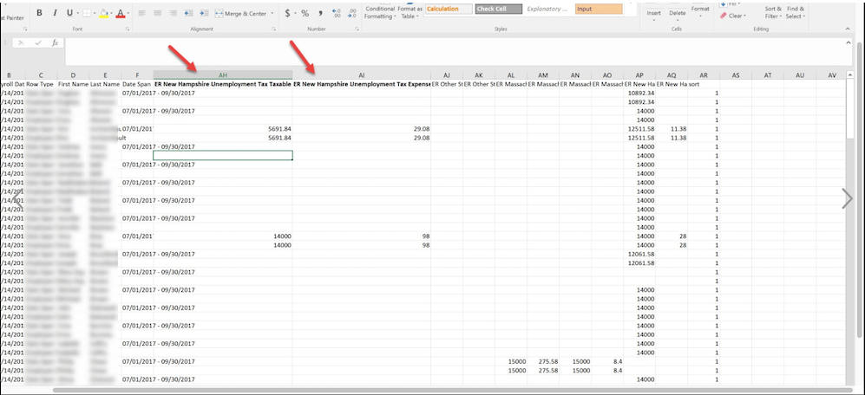The width and height of the screenshot is (865, 395).
Task: Apply the red font color swatch
Action: pyautogui.click(x=120, y=14)
